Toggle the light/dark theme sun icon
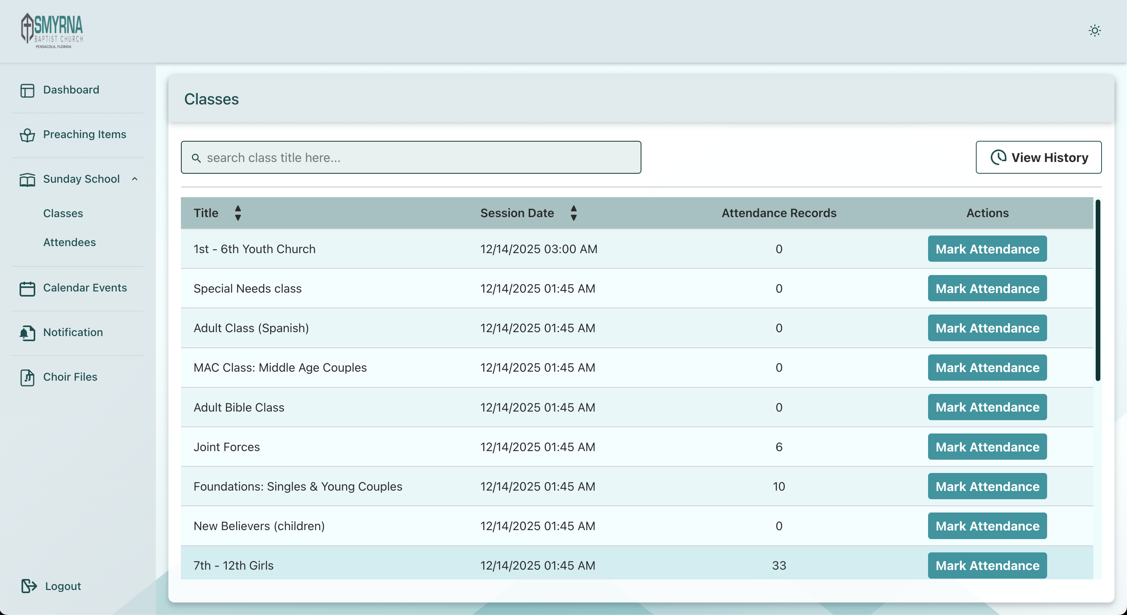1127x615 pixels. (x=1094, y=31)
